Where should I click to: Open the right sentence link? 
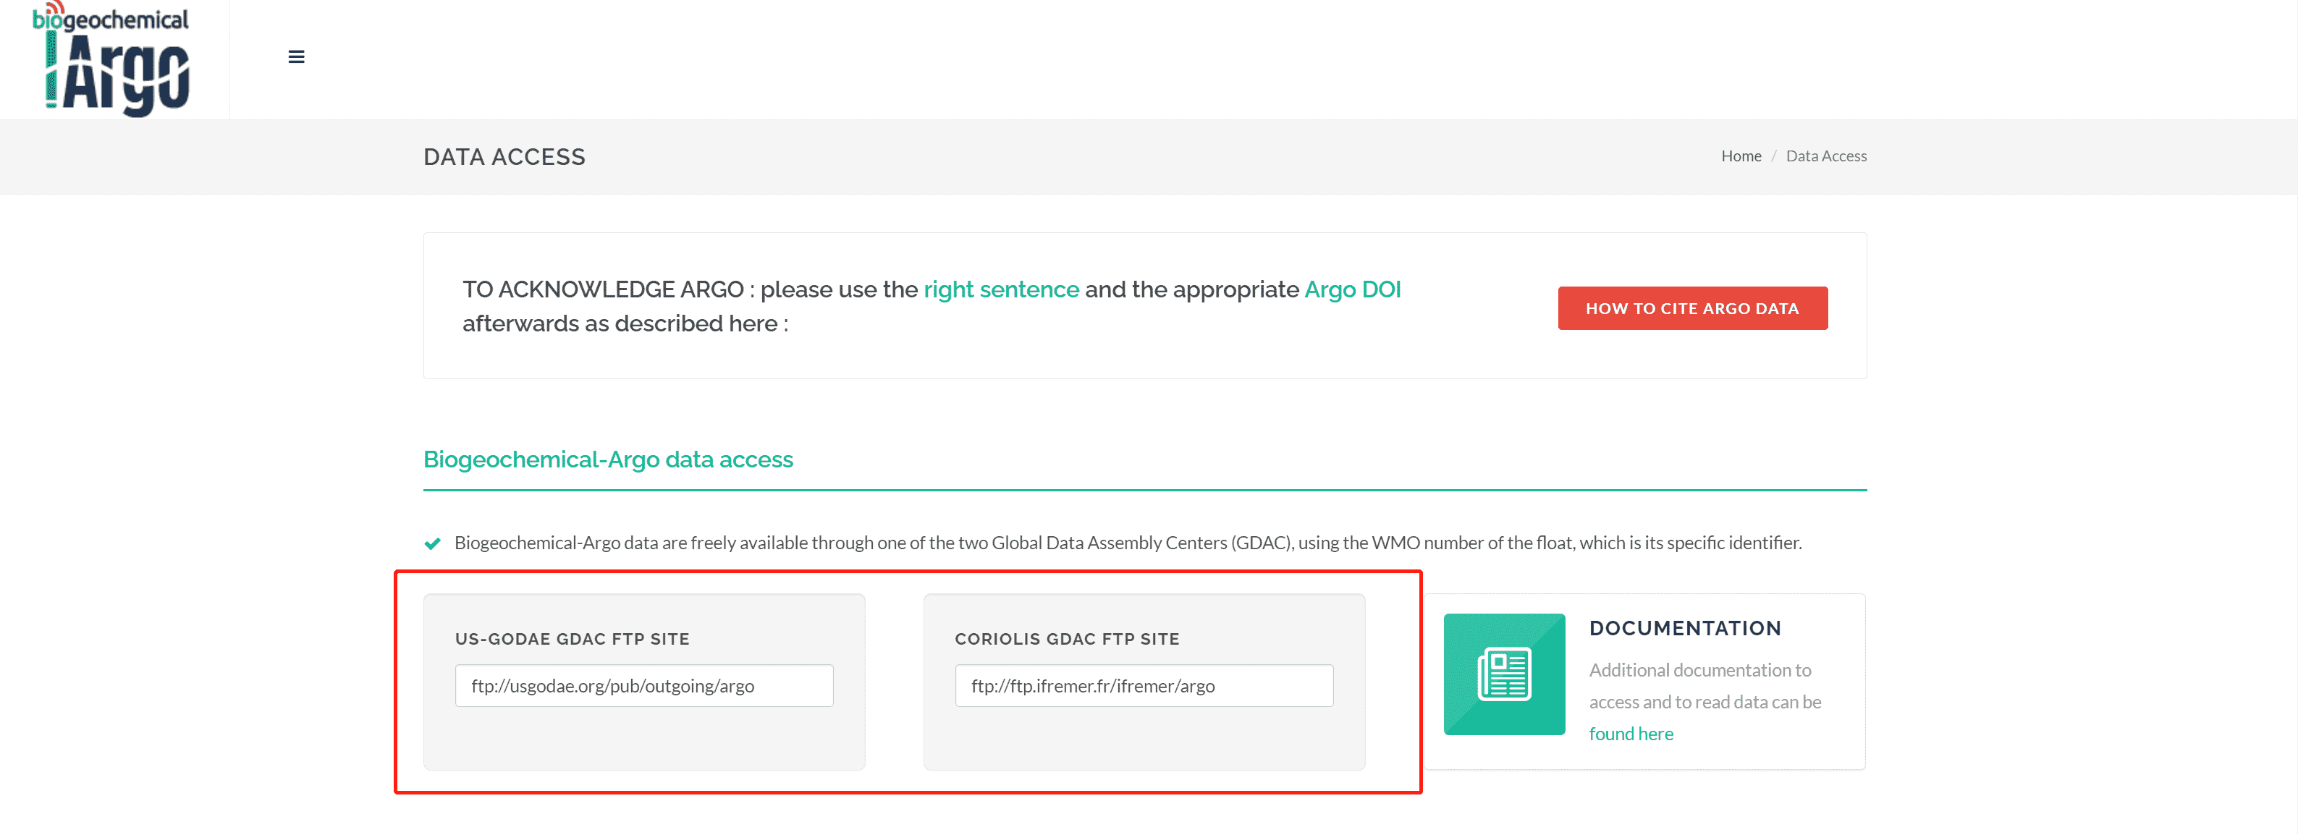coord(1000,289)
